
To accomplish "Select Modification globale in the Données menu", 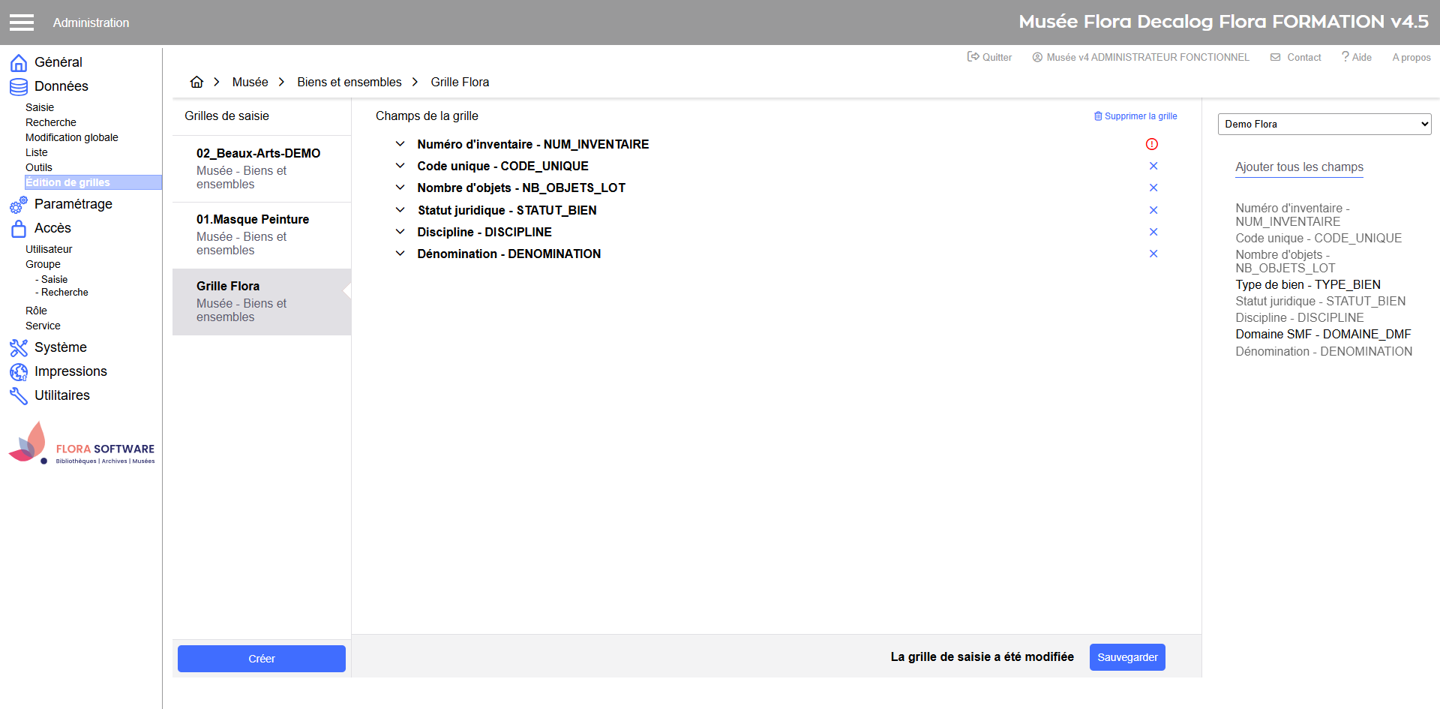I will click(x=72, y=137).
